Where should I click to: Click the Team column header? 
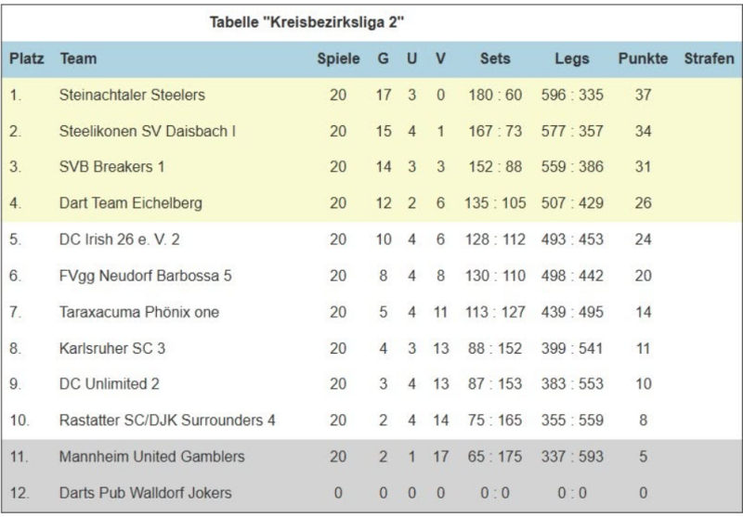(x=78, y=58)
